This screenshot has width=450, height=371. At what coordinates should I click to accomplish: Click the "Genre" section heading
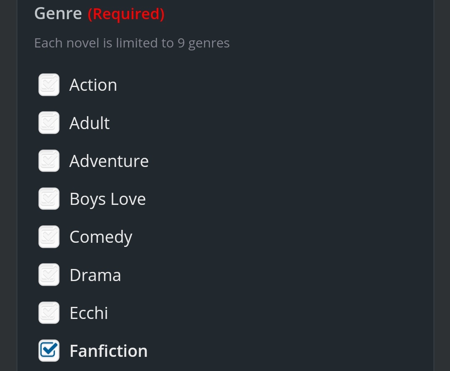[x=58, y=14]
